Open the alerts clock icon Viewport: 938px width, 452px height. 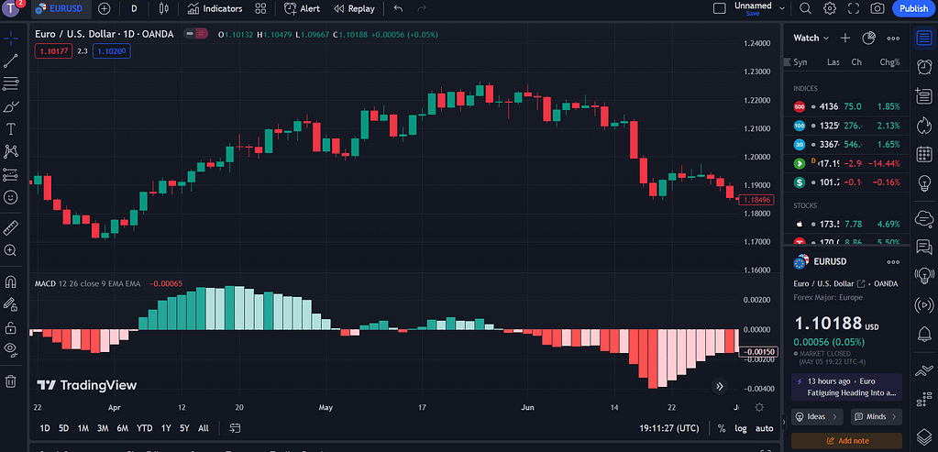pyautogui.click(x=924, y=66)
